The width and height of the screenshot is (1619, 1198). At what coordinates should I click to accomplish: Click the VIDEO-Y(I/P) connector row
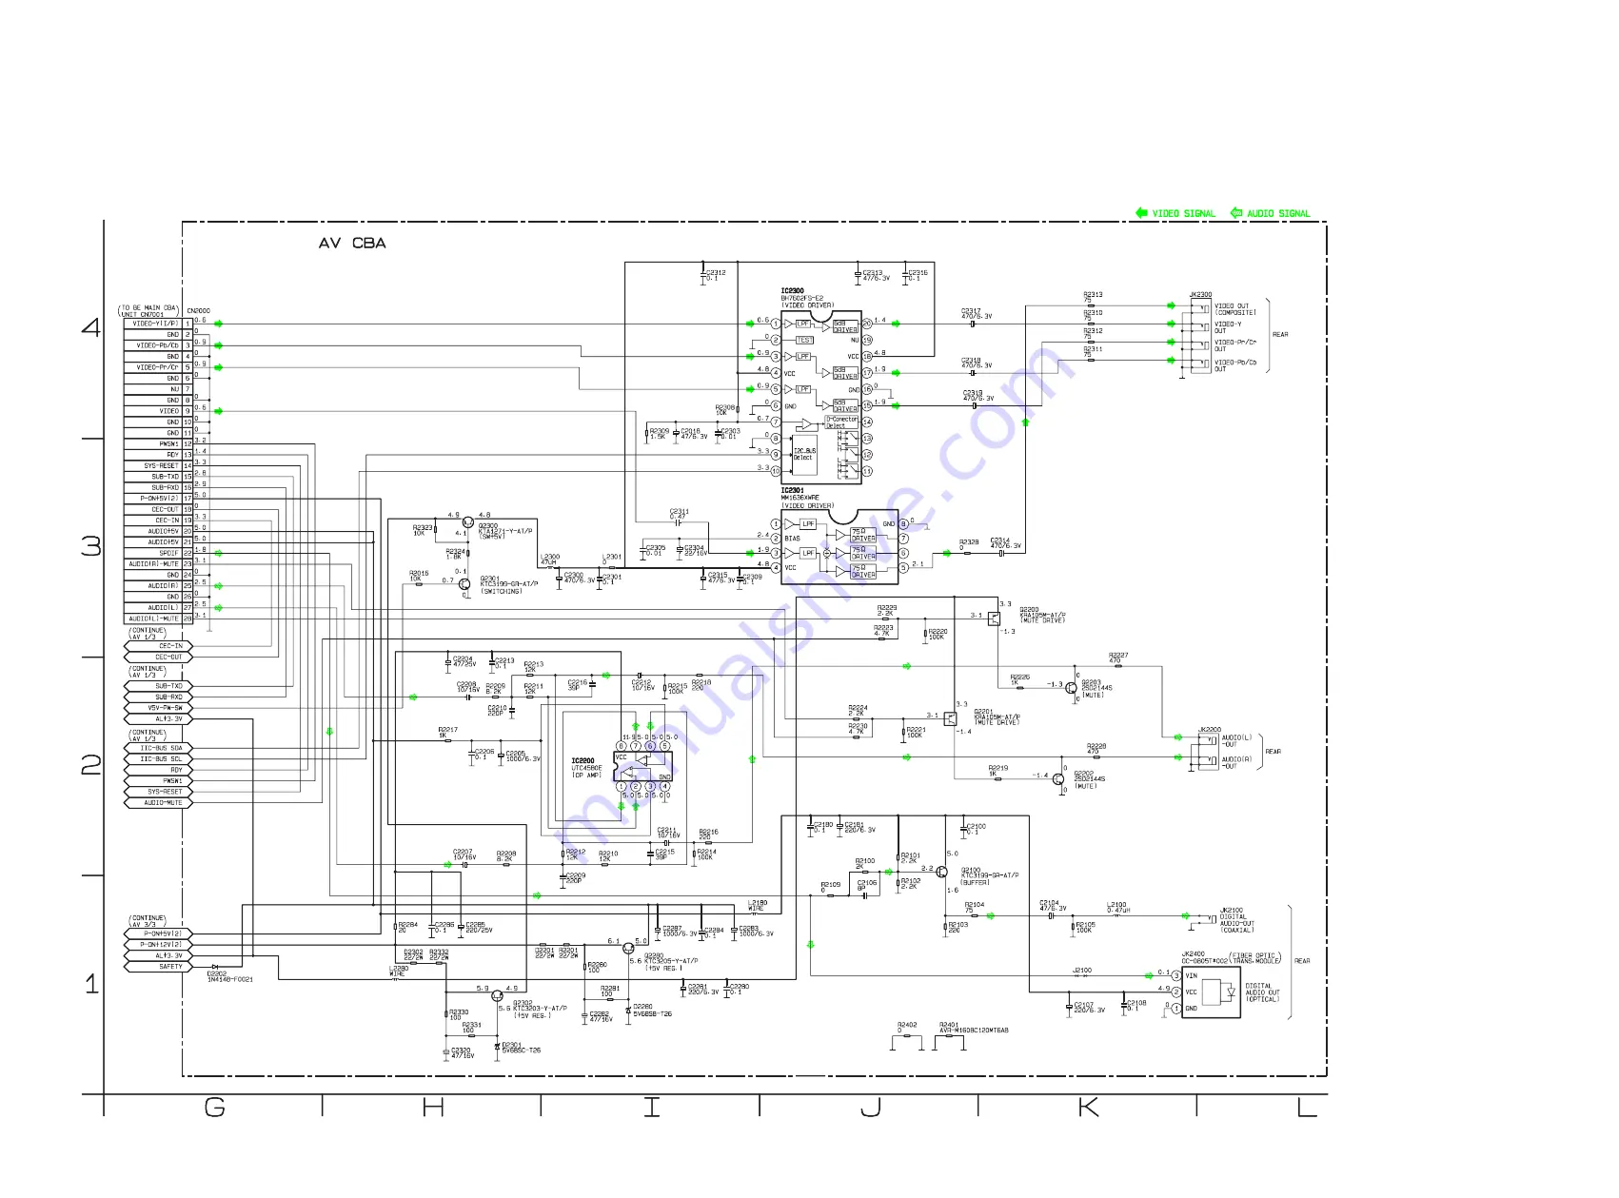tap(159, 324)
